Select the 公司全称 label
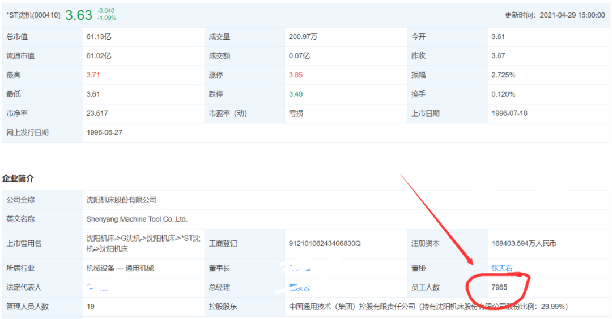612x319 pixels. point(20,200)
